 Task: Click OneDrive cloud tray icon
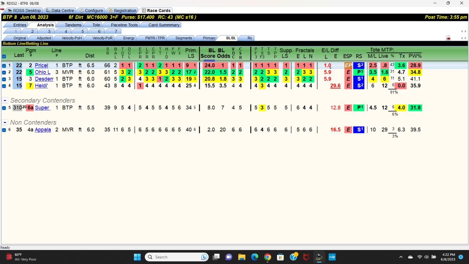pos(410,257)
